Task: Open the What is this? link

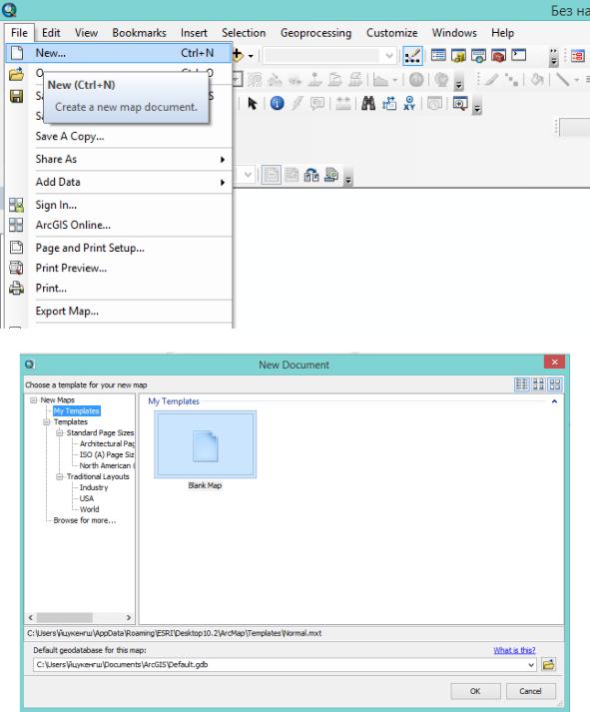Action: point(514,650)
